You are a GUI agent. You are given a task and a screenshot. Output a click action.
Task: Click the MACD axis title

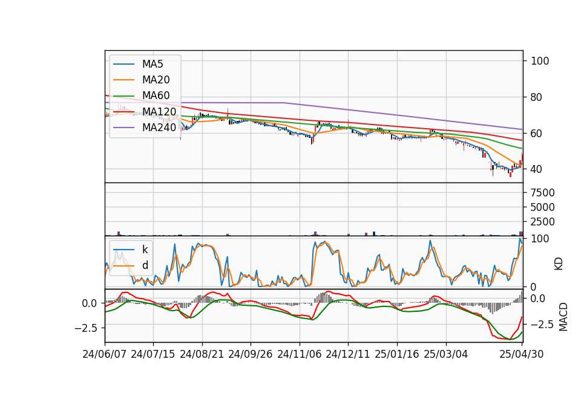click(x=563, y=317)
